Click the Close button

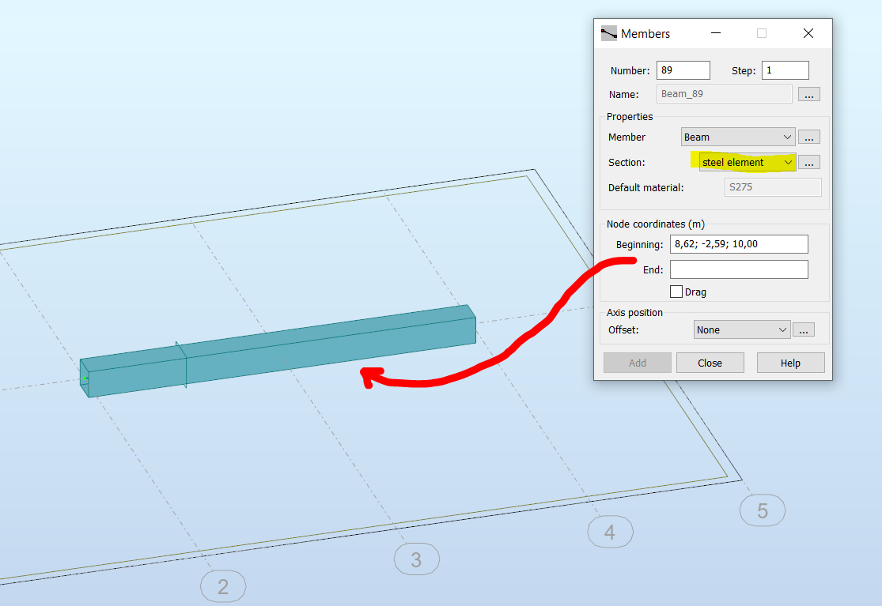pyautogui.click(x=710, y=362)
